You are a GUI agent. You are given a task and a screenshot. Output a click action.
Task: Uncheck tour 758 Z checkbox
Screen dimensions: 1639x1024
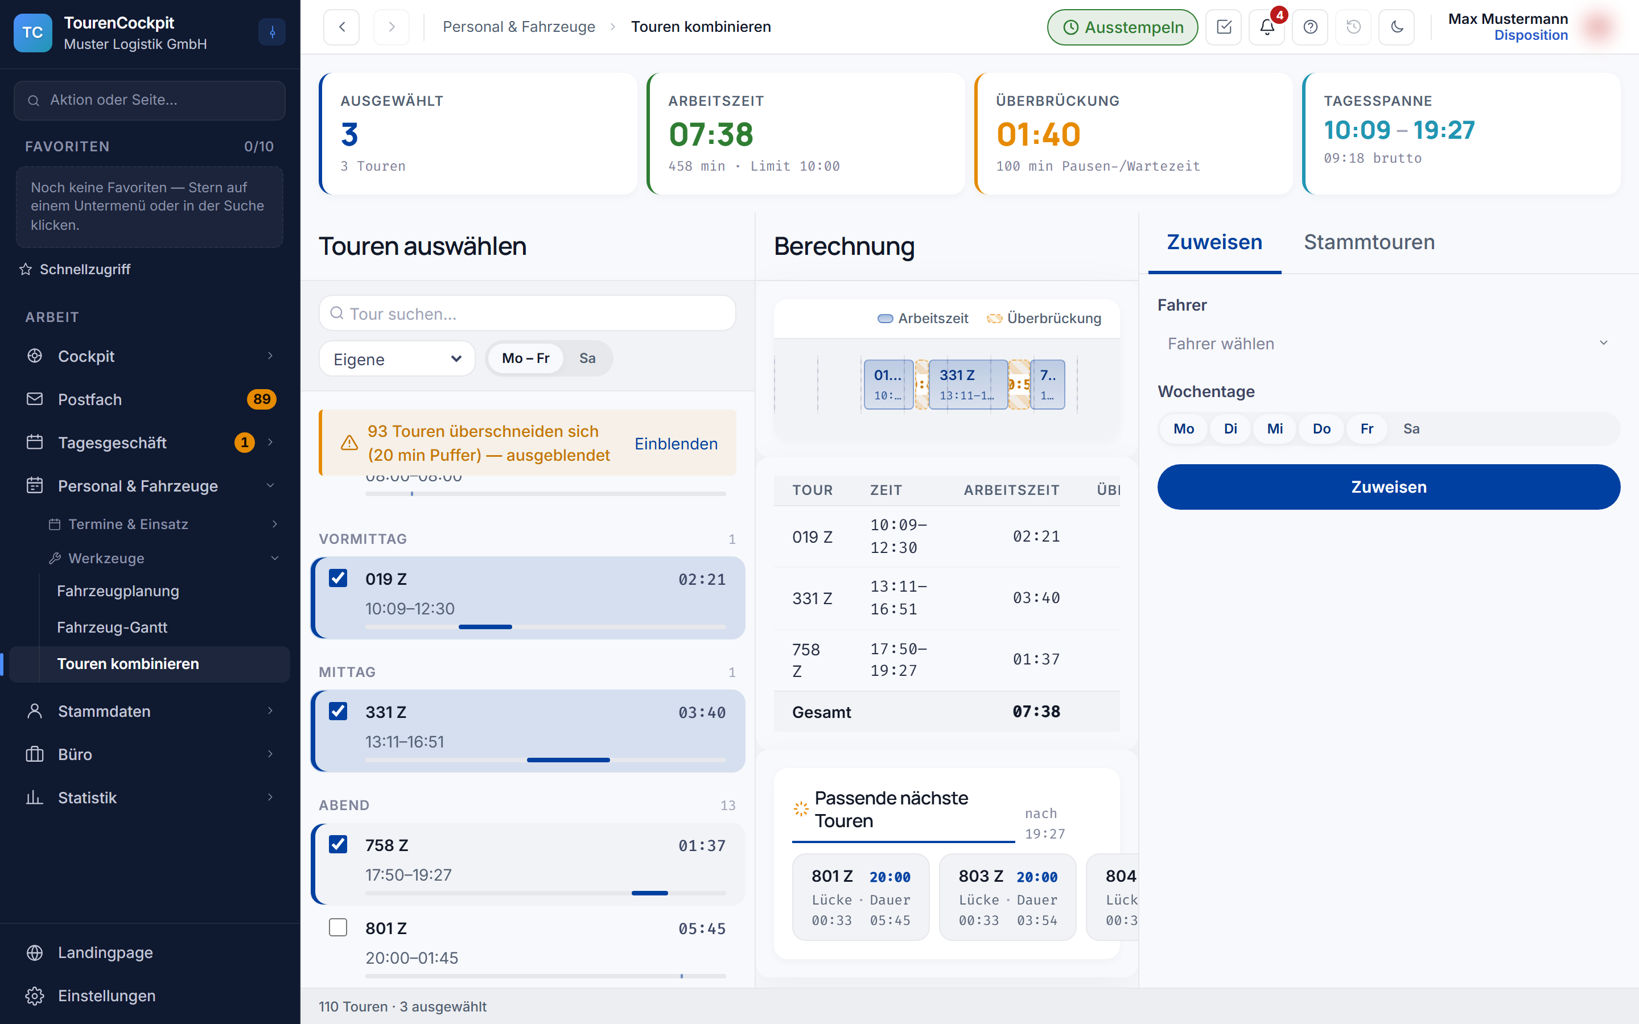point(338,845)
